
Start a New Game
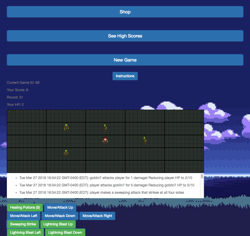(x=125, y=60)
